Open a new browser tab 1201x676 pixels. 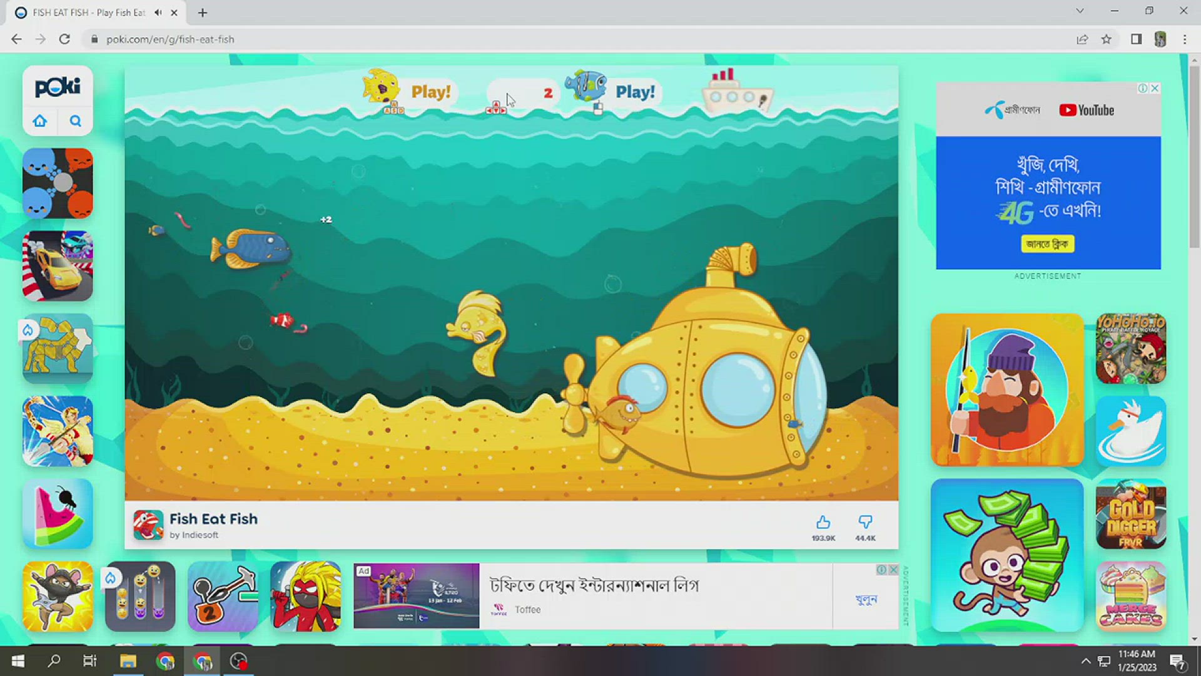[203, 13]
